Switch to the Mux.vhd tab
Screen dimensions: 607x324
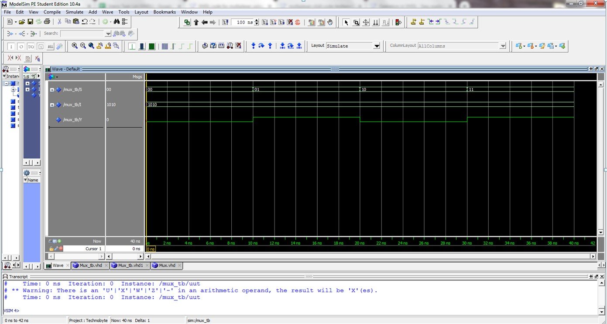click(x=167, y=265)
